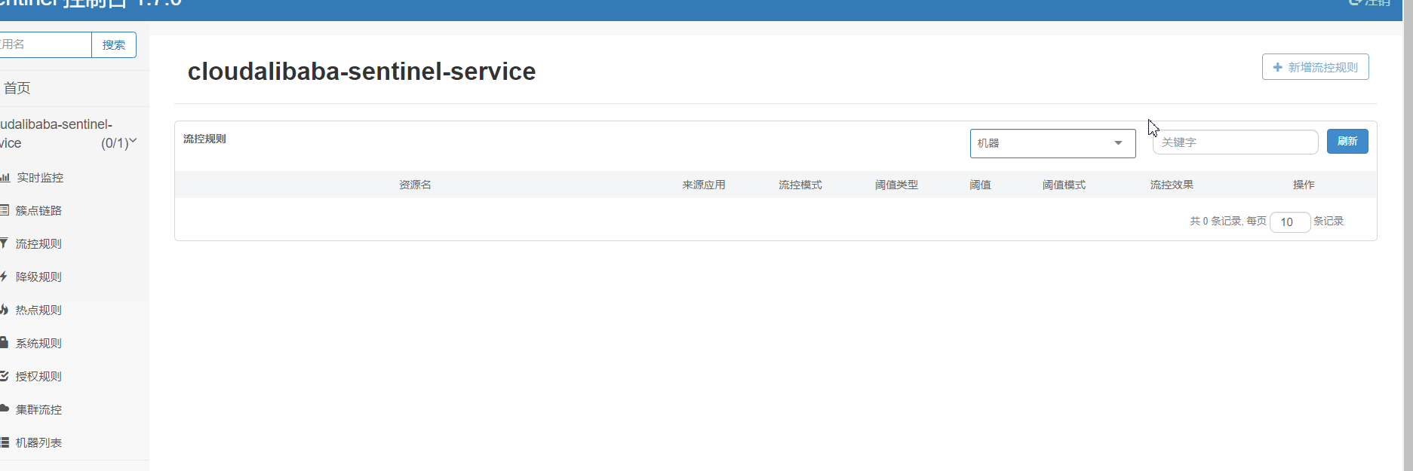This screenshot has width=1413, height=471.
Task: Click the 流控模式 column header
Action: (800, 185)
